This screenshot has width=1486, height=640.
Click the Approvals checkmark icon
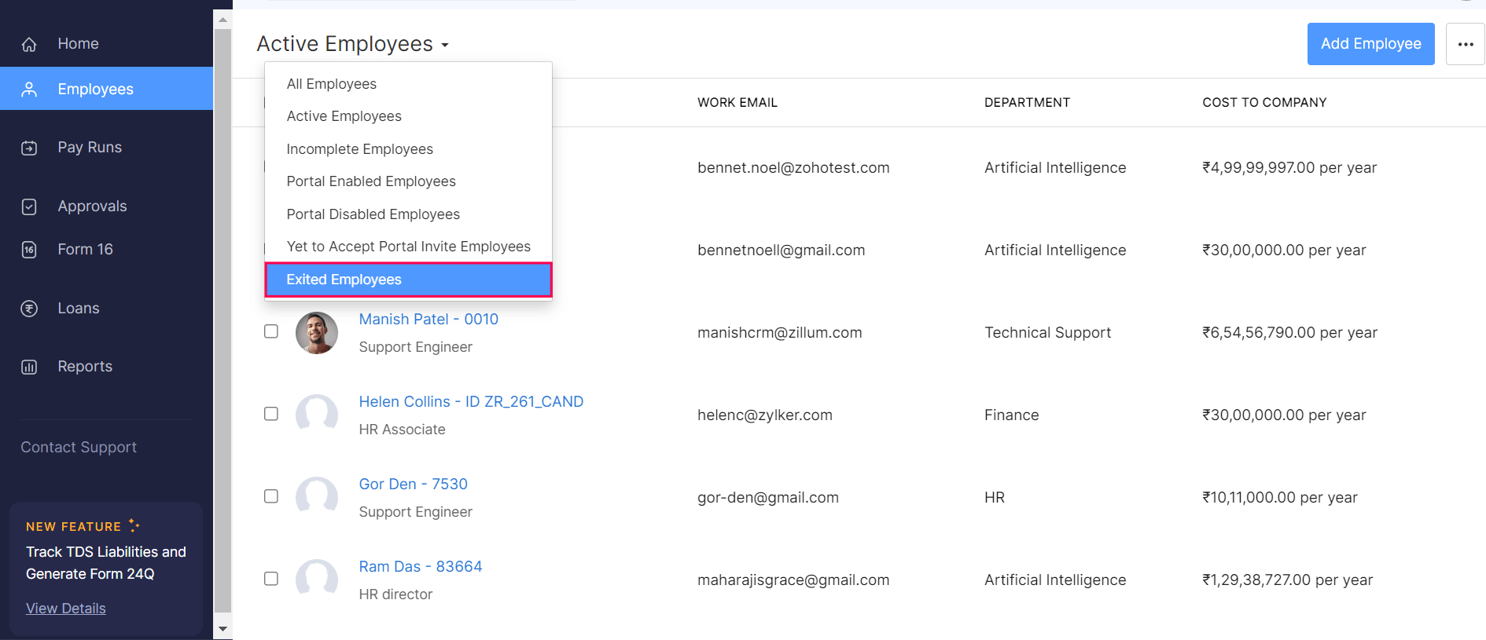pyautogui.click(x=29, y=207)
